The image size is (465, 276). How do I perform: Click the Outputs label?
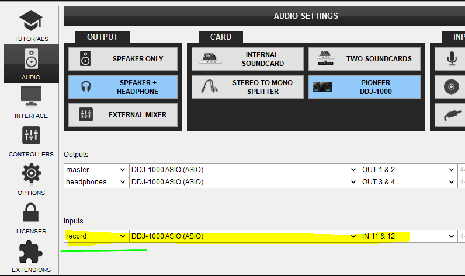76,155
